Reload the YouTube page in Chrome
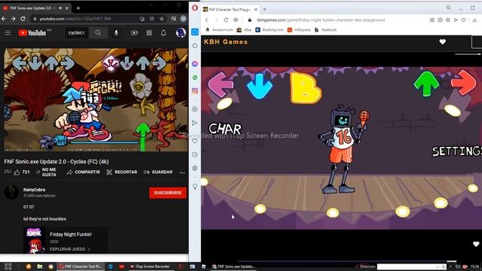The image size is (482, 271). click(x=23, y=19)
